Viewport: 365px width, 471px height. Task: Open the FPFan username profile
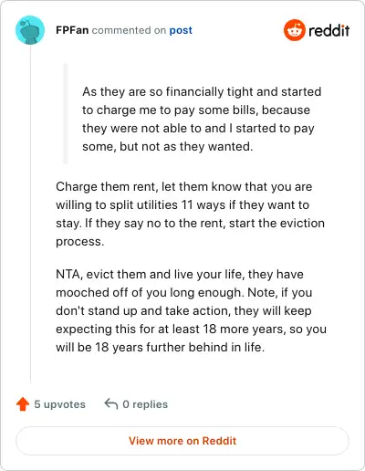[x=72, y=30]
